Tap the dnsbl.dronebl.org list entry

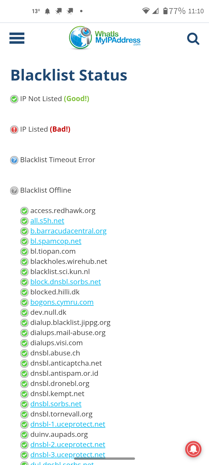click(x=60, y=384)
